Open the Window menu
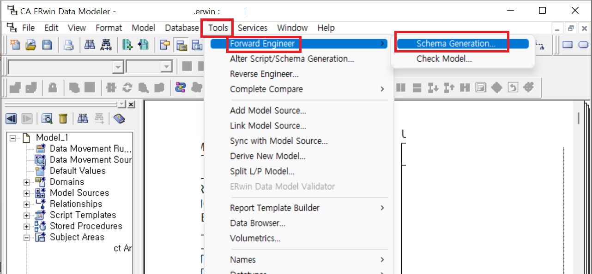The image size is (592, 274). [x=293, y=28]
